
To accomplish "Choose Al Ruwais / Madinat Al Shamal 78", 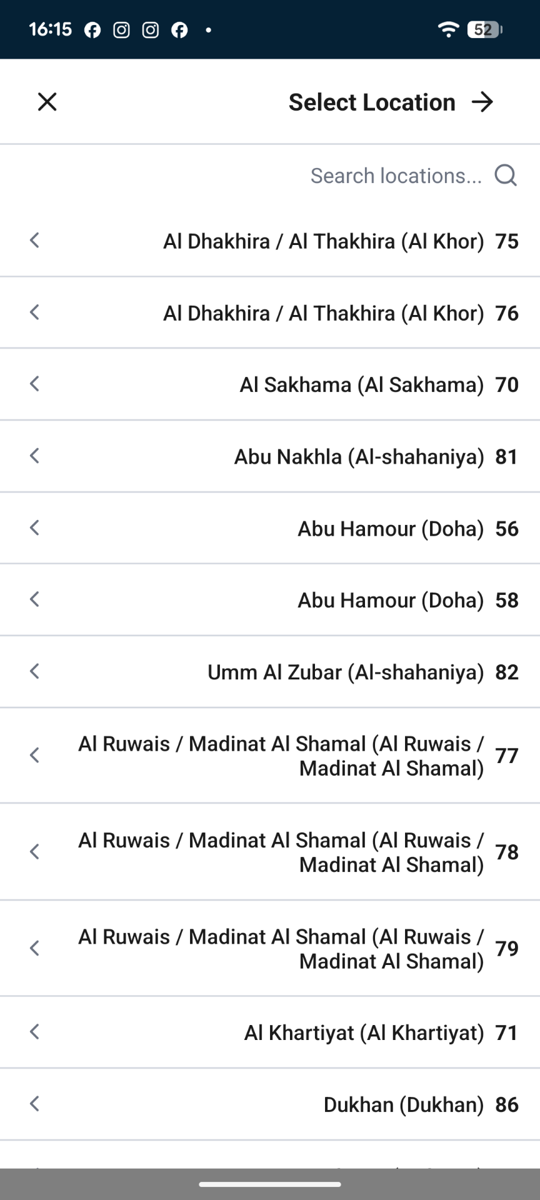I will 270,852.
